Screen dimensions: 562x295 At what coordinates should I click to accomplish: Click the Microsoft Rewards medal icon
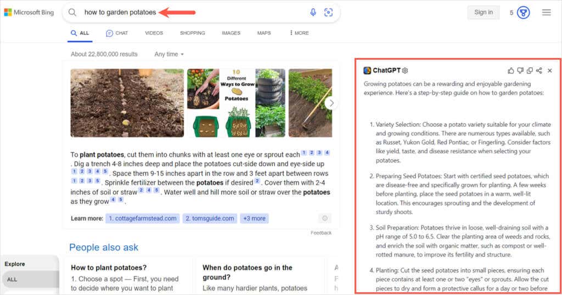(523, 12)
